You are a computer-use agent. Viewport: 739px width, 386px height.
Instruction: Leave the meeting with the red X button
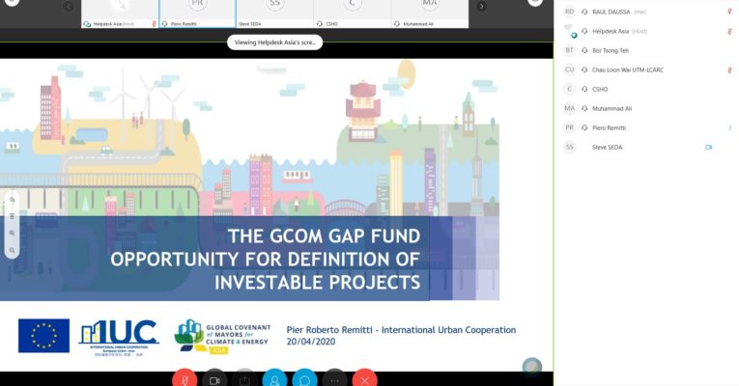[x=364, y=379]
